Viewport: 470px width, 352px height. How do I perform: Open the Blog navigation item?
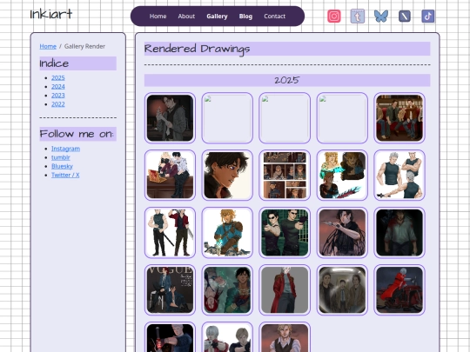245,17
